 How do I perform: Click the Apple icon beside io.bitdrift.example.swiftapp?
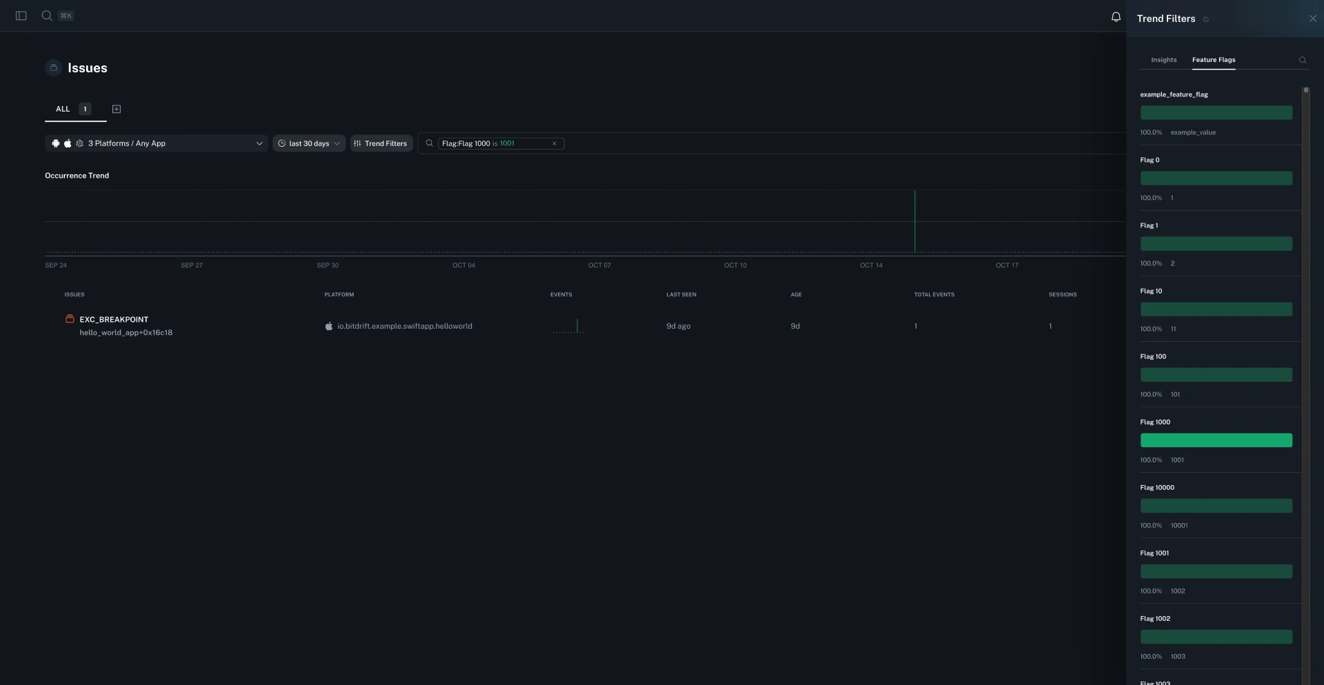point(328,326)
